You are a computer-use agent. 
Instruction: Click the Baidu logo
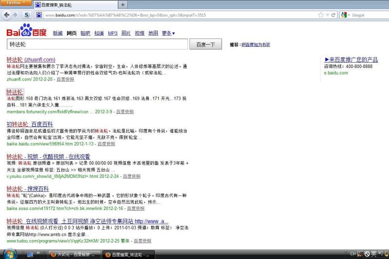point(26,30)
